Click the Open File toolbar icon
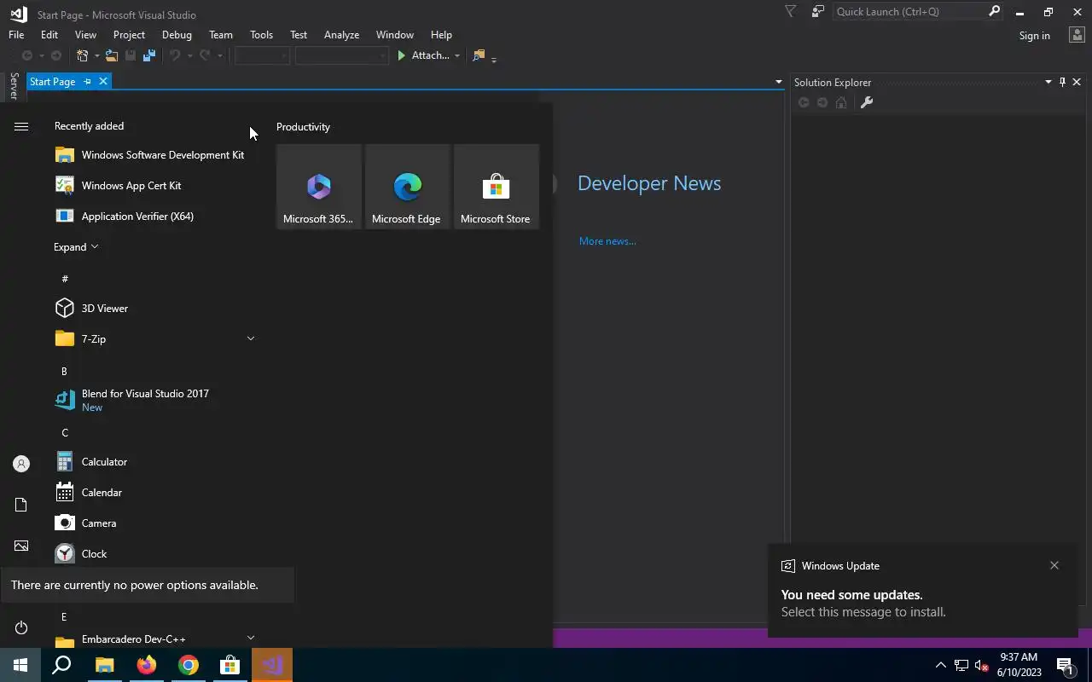This screenshot has height=682, width=1092. pyautogui.click(x=112, y=55)
